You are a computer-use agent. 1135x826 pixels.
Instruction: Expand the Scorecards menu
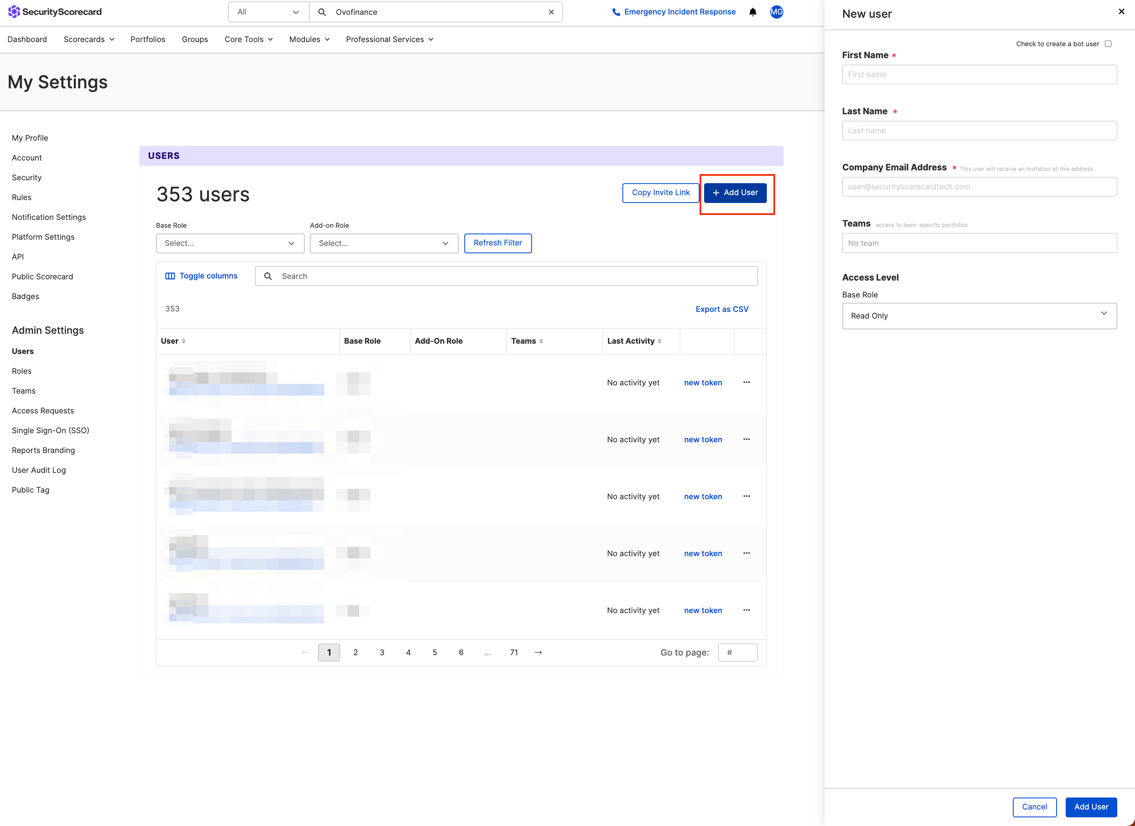point(89,40)
